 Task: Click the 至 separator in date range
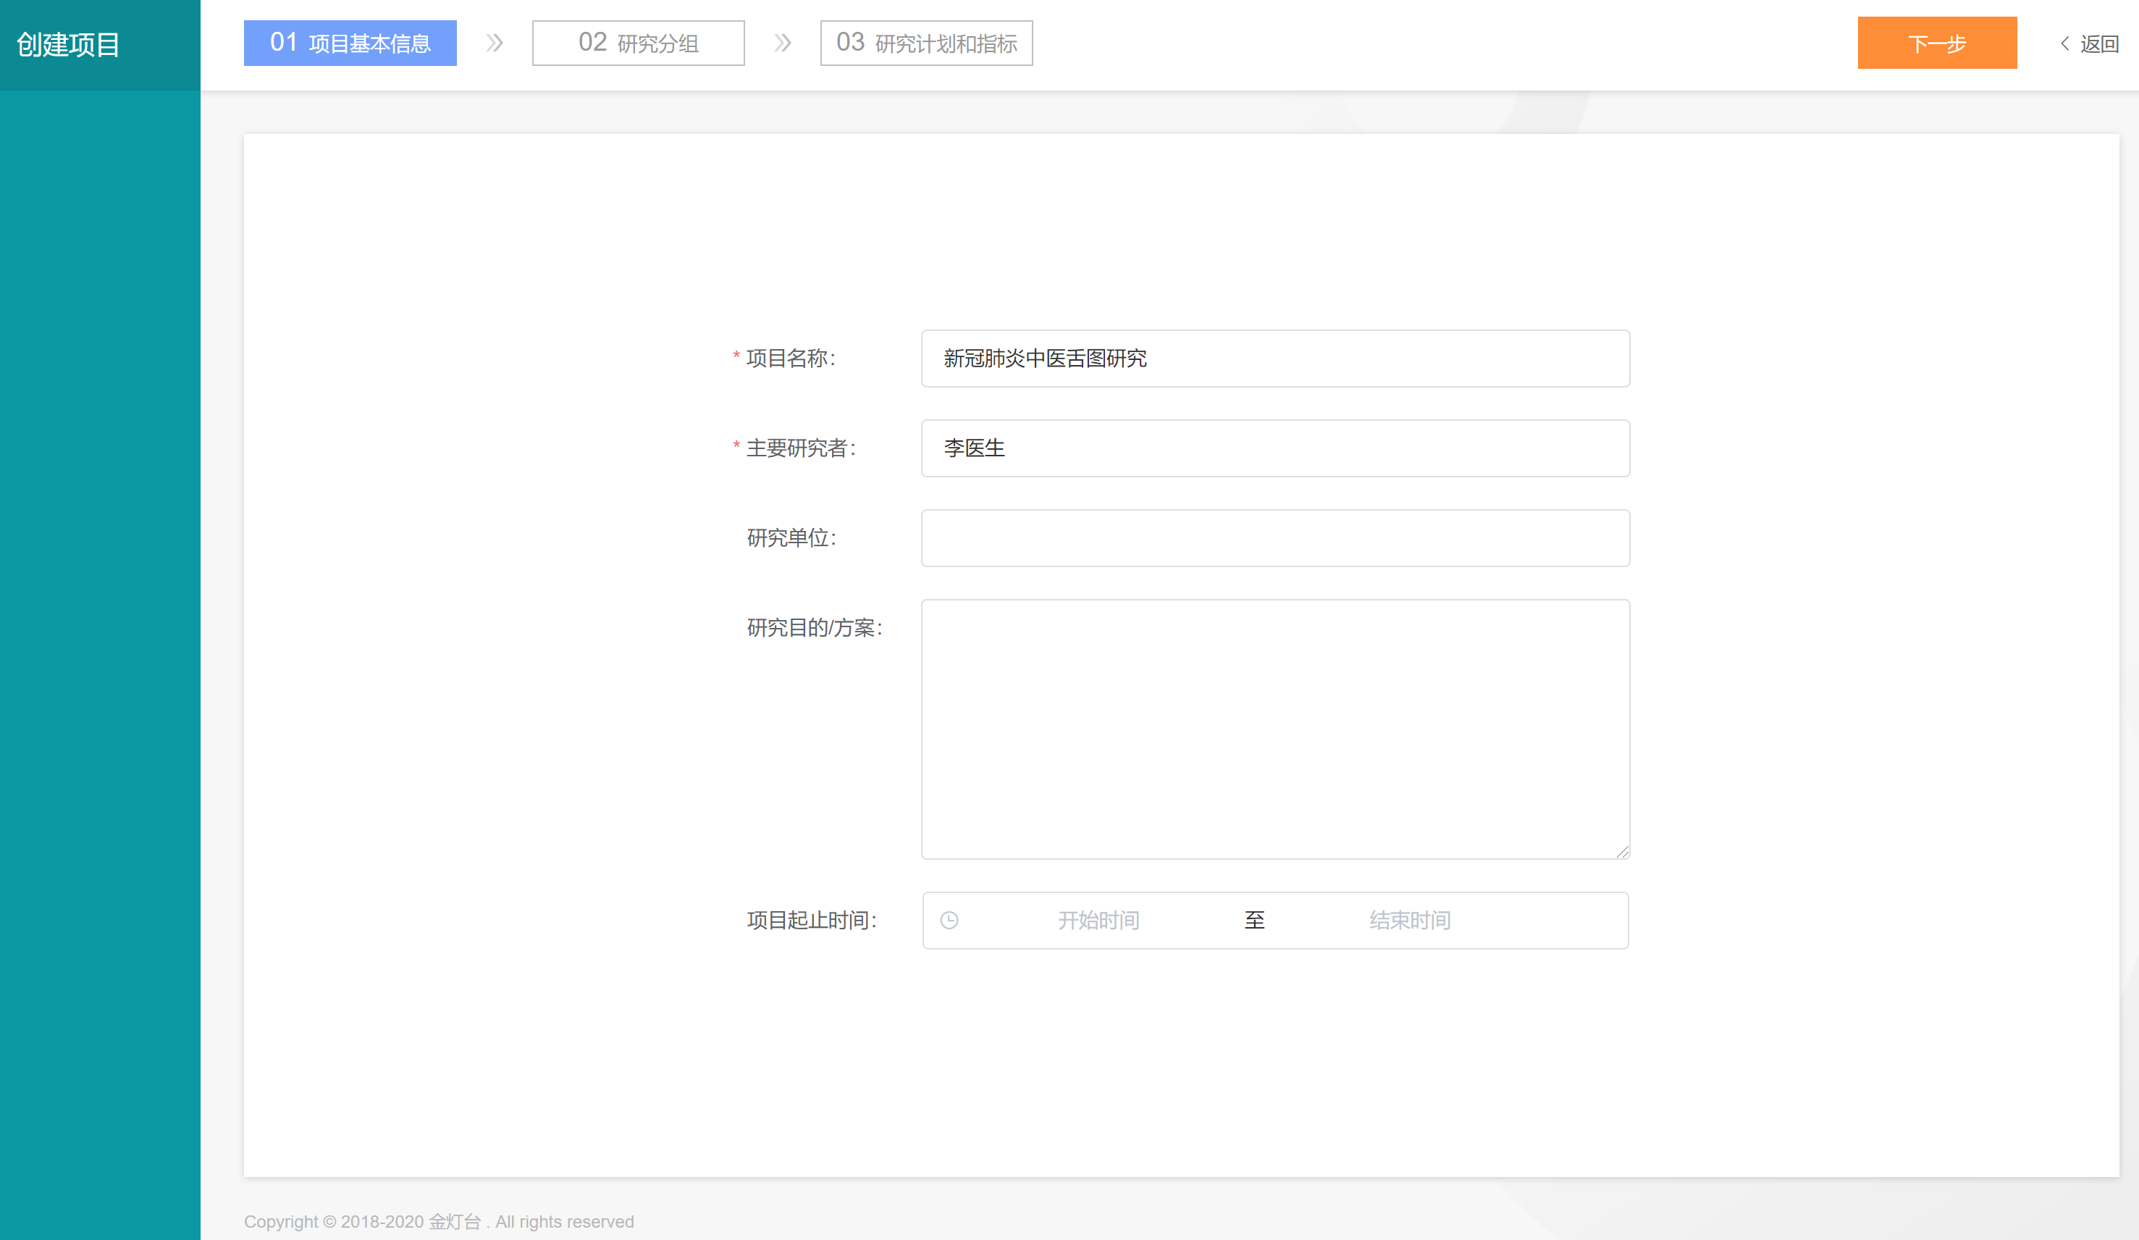pyautogui.click(x=1253, y=921)
